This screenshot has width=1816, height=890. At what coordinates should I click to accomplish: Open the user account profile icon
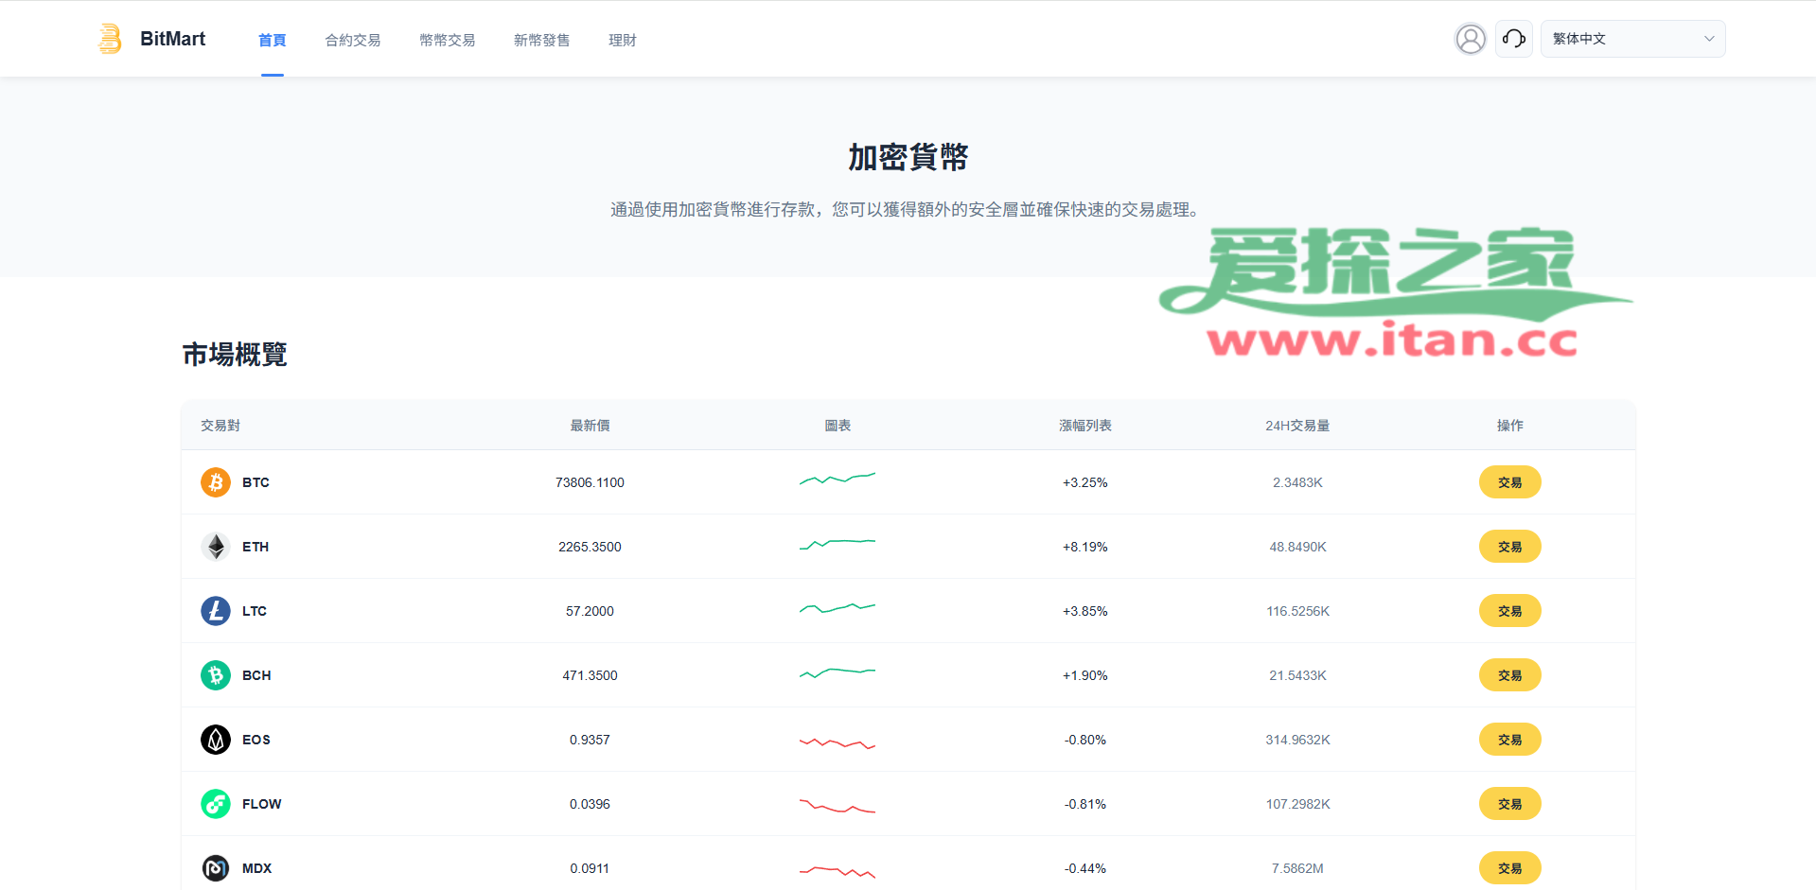click(1470, 39)
